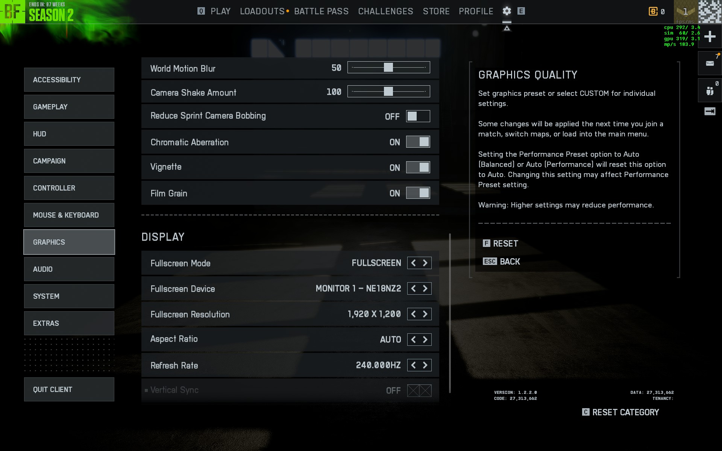
Task: Advance Refresh Rate to next value
Action: point(425,365)
